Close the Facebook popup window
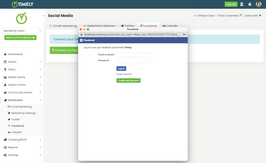266x163 pixels. click(81, 29)
